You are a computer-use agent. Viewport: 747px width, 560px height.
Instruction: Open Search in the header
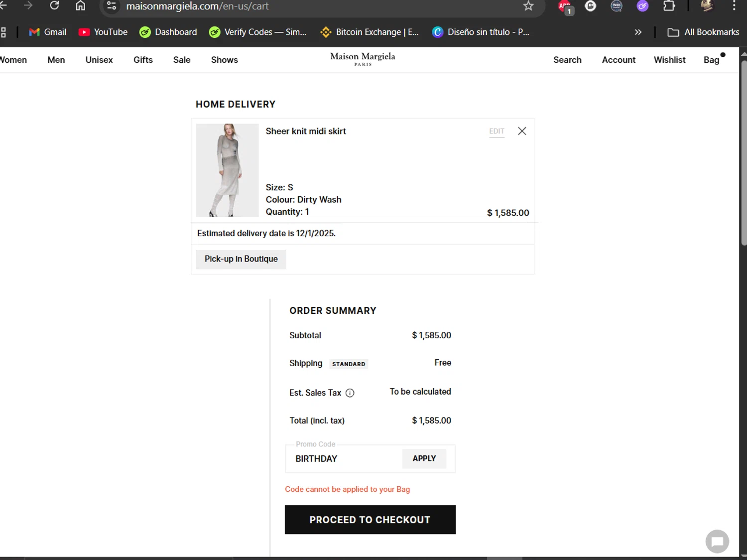coord(567,60)
